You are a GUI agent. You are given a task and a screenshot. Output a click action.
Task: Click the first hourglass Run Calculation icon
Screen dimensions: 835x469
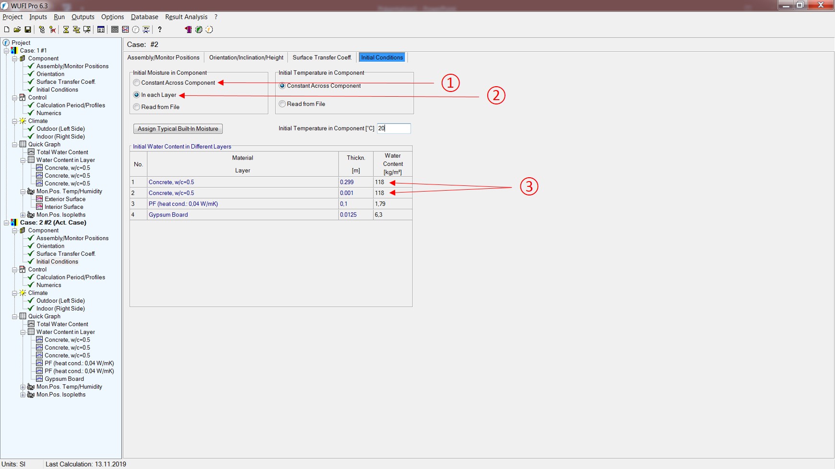[66, 30]
